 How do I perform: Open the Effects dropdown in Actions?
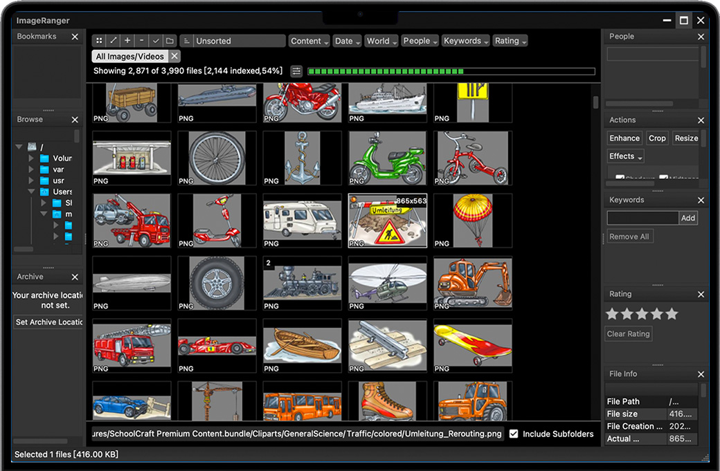(626, 156)
